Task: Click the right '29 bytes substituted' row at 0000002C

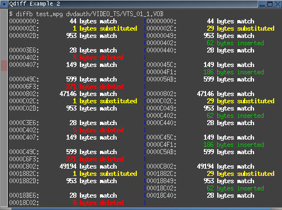Action: pos(211,28)
